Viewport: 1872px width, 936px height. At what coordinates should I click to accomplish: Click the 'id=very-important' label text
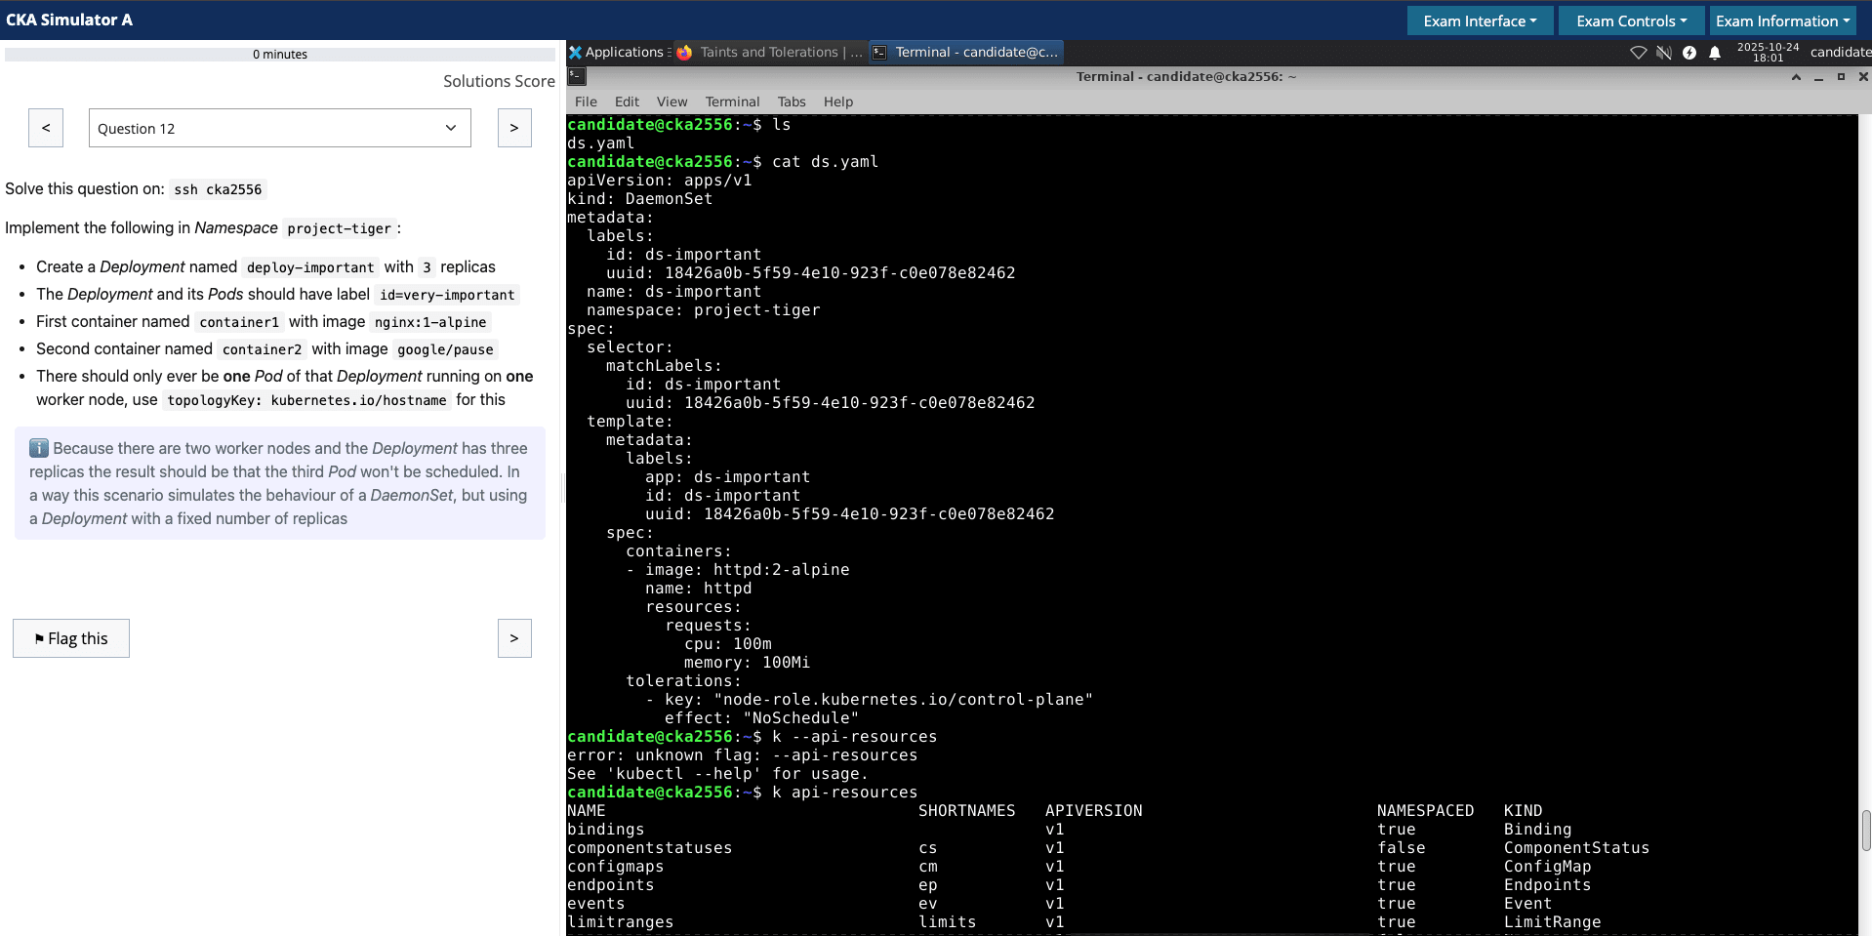[447, 295]
